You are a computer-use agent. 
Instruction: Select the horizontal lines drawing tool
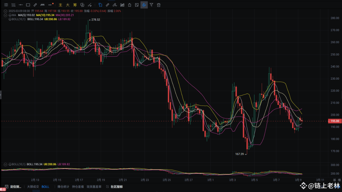[13, 5]
